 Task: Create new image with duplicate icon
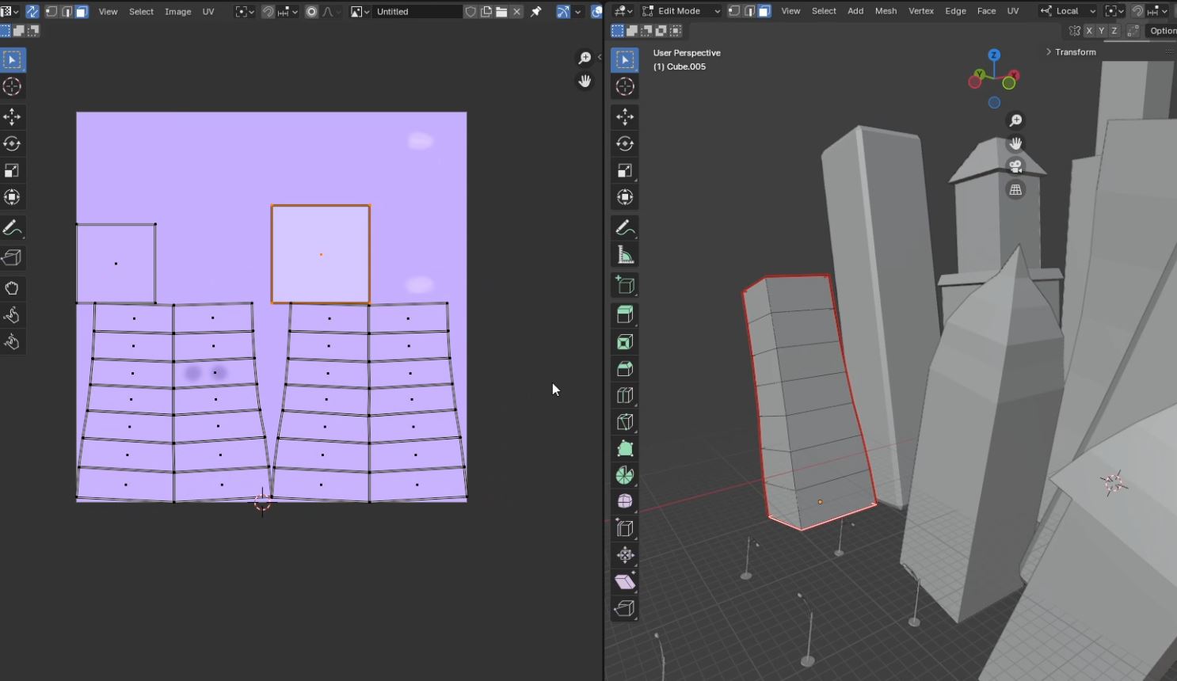pyautogui.click(x=486, y=12)
